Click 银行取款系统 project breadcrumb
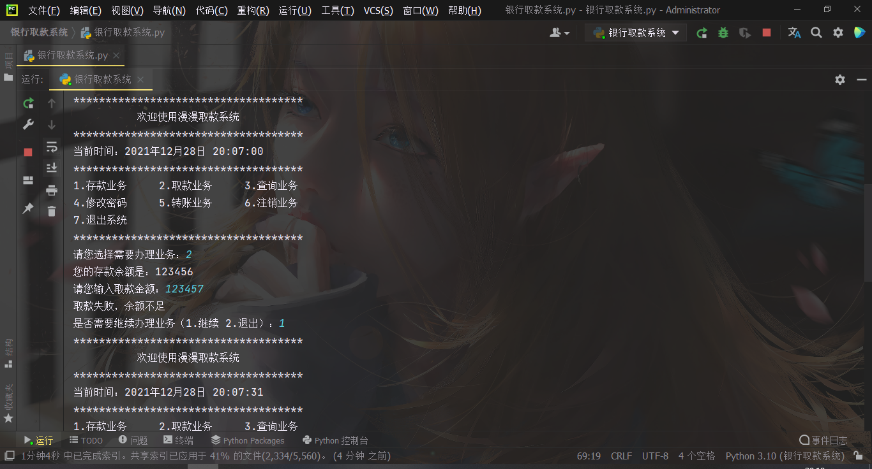The image size is (872, 469). [x=39, y=32]
